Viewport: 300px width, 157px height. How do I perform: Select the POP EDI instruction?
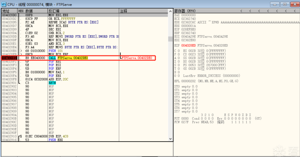[x=54, y=61]
